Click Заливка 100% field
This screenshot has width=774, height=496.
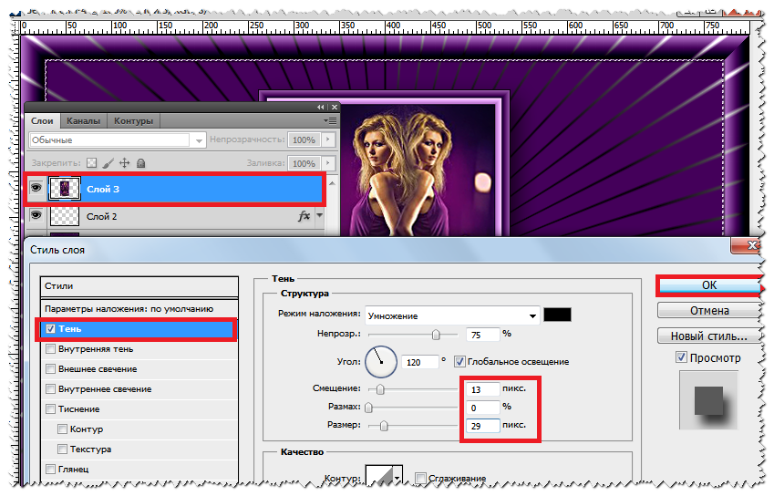304,163
